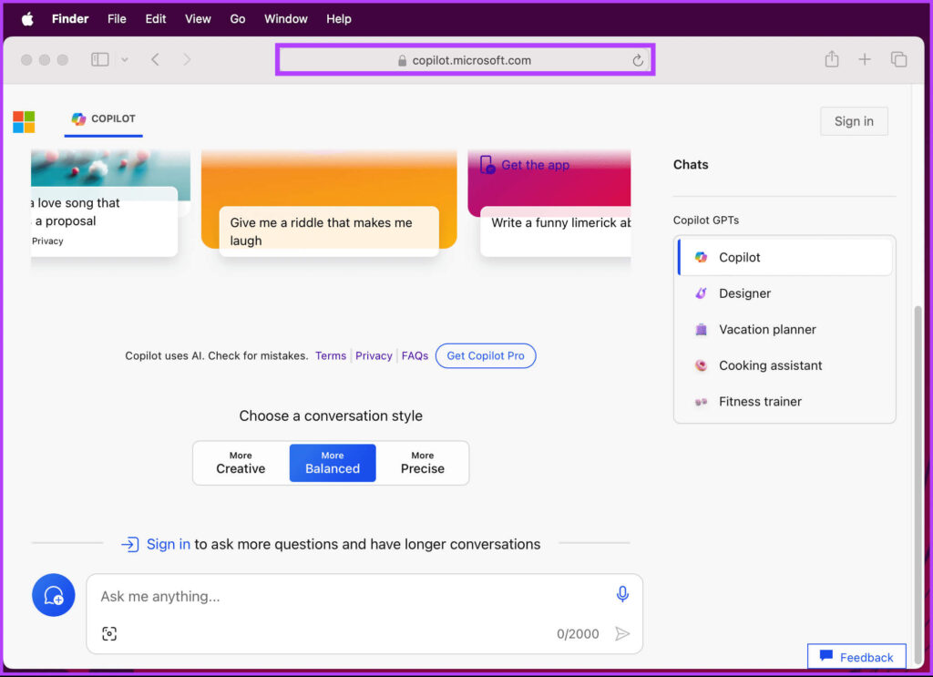Open the File menu

pos(117,18)
